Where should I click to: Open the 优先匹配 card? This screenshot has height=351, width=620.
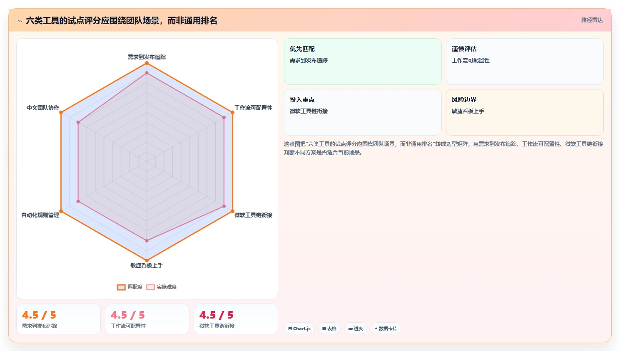coord(363,62)
